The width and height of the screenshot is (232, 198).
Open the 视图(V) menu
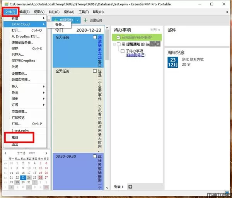point(39,12)
